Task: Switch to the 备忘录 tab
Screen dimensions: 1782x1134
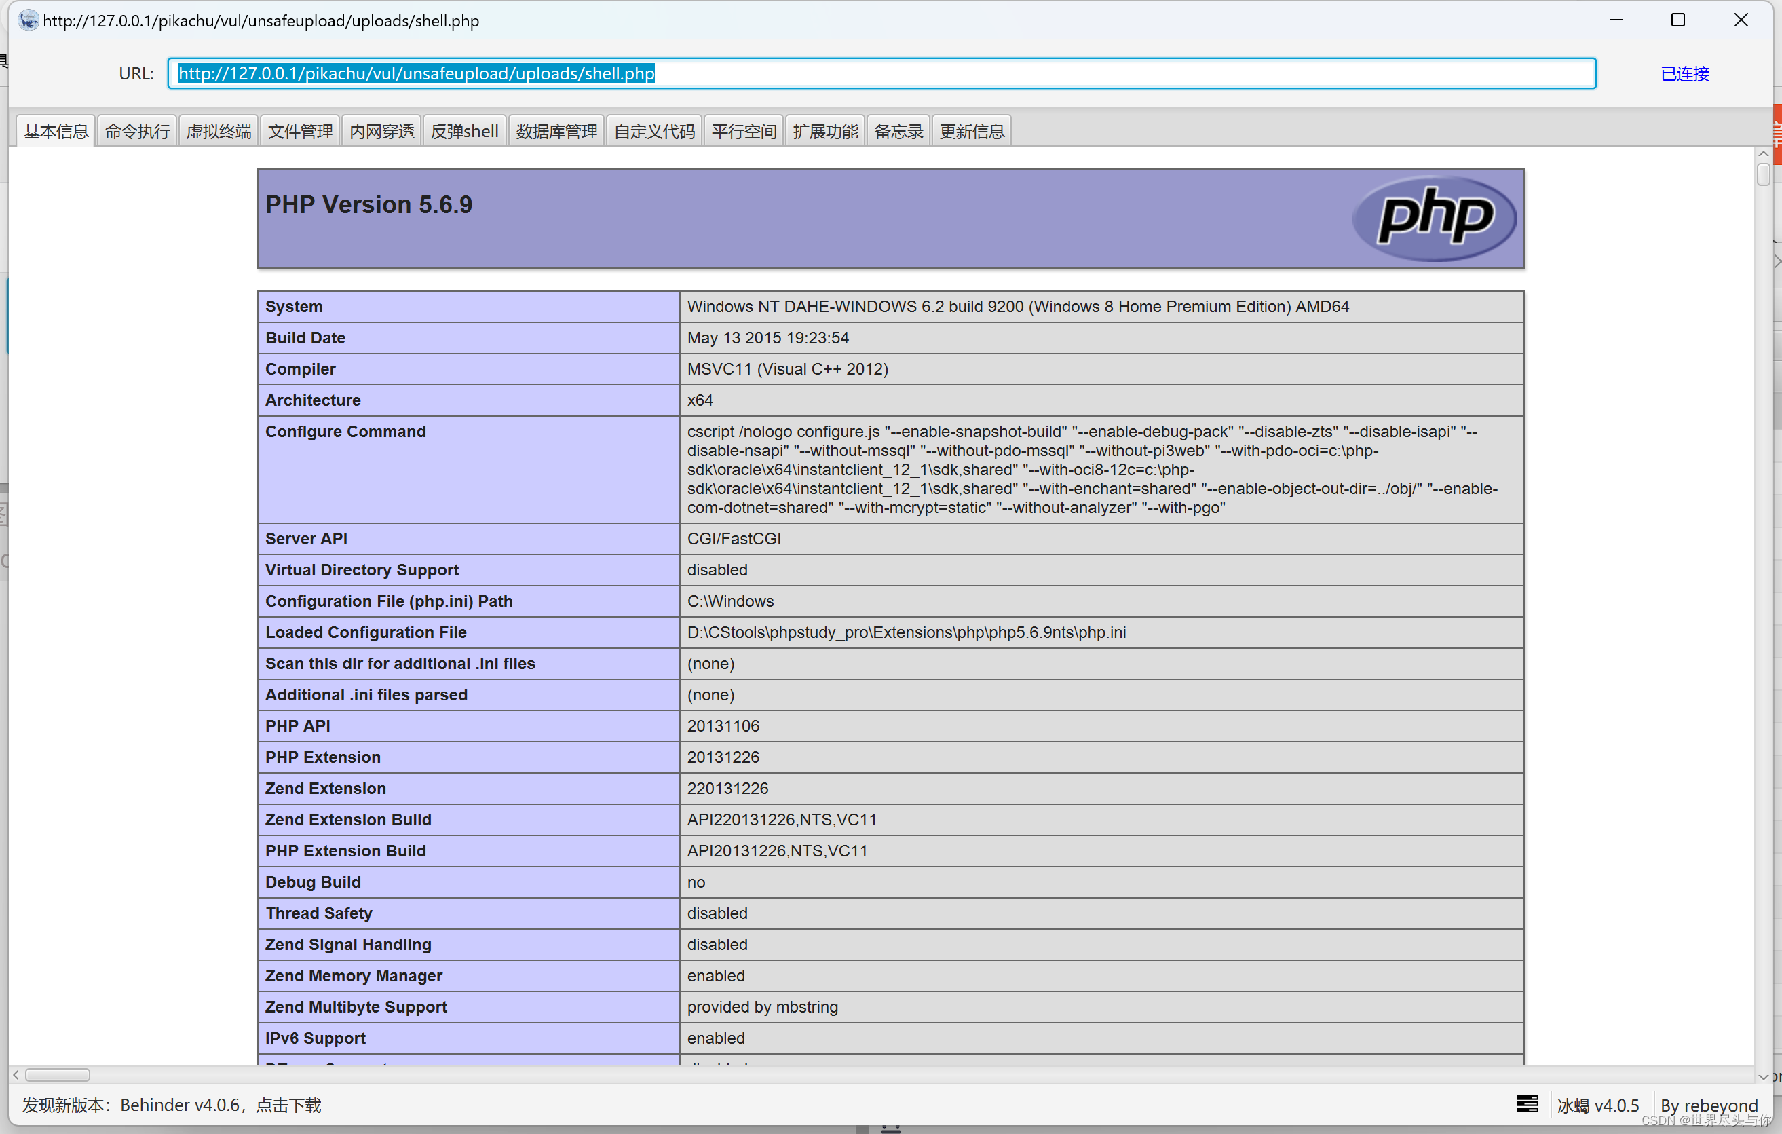Action: tap(898, 131)
